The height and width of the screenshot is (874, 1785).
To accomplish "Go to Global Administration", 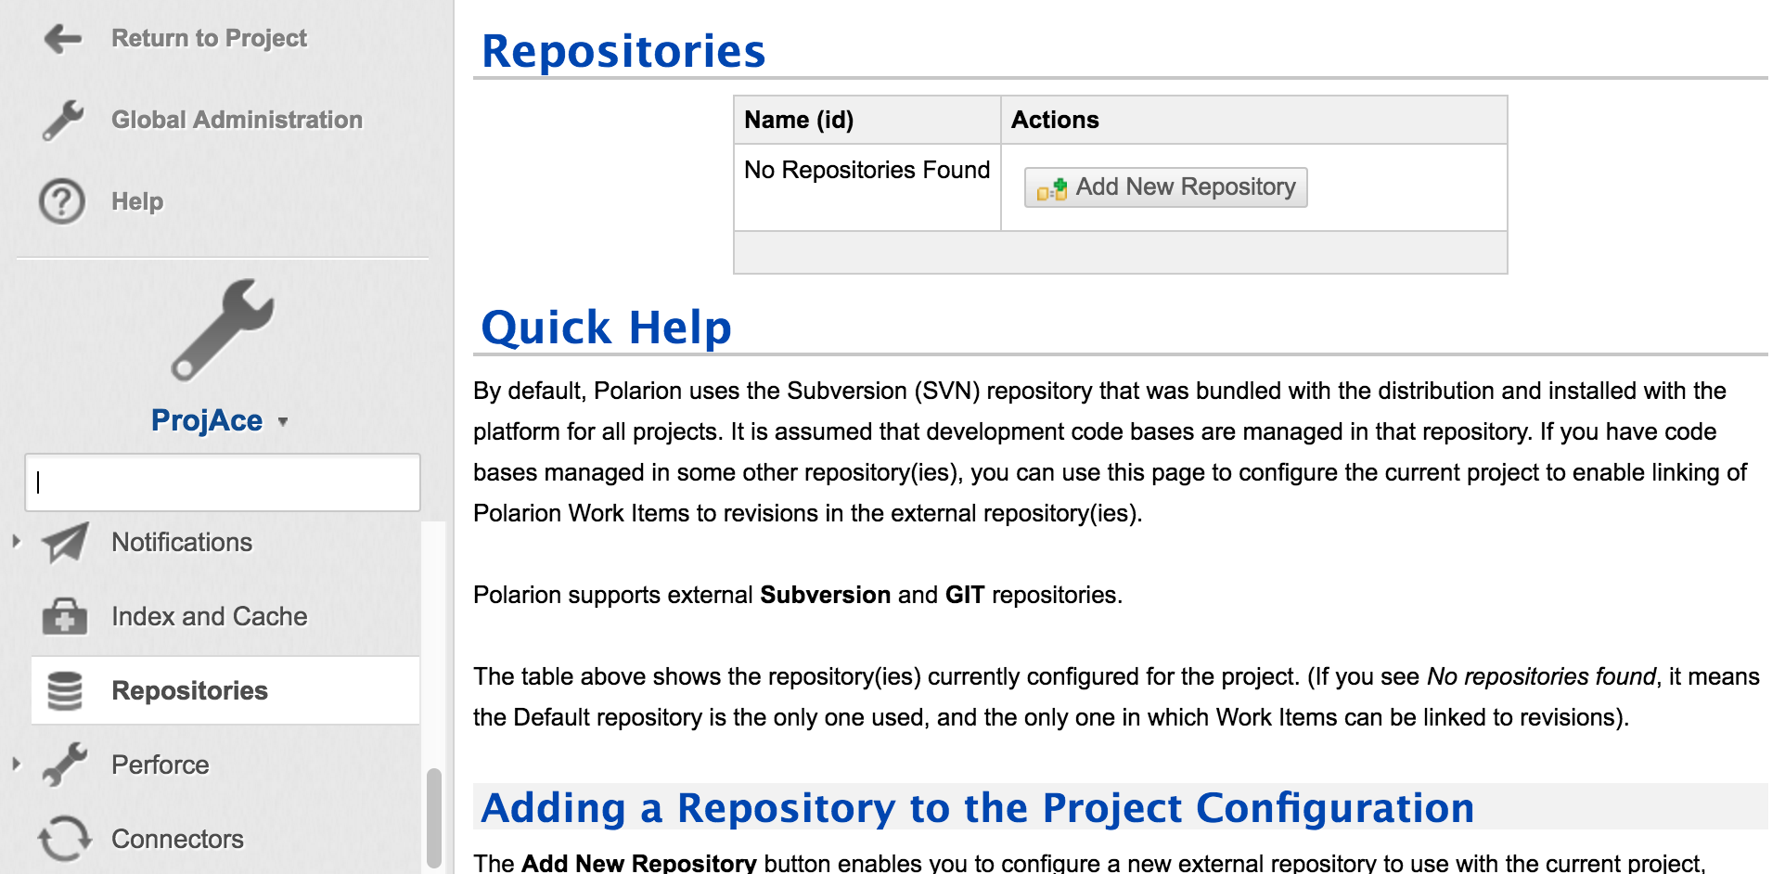I will pos(237,120).
